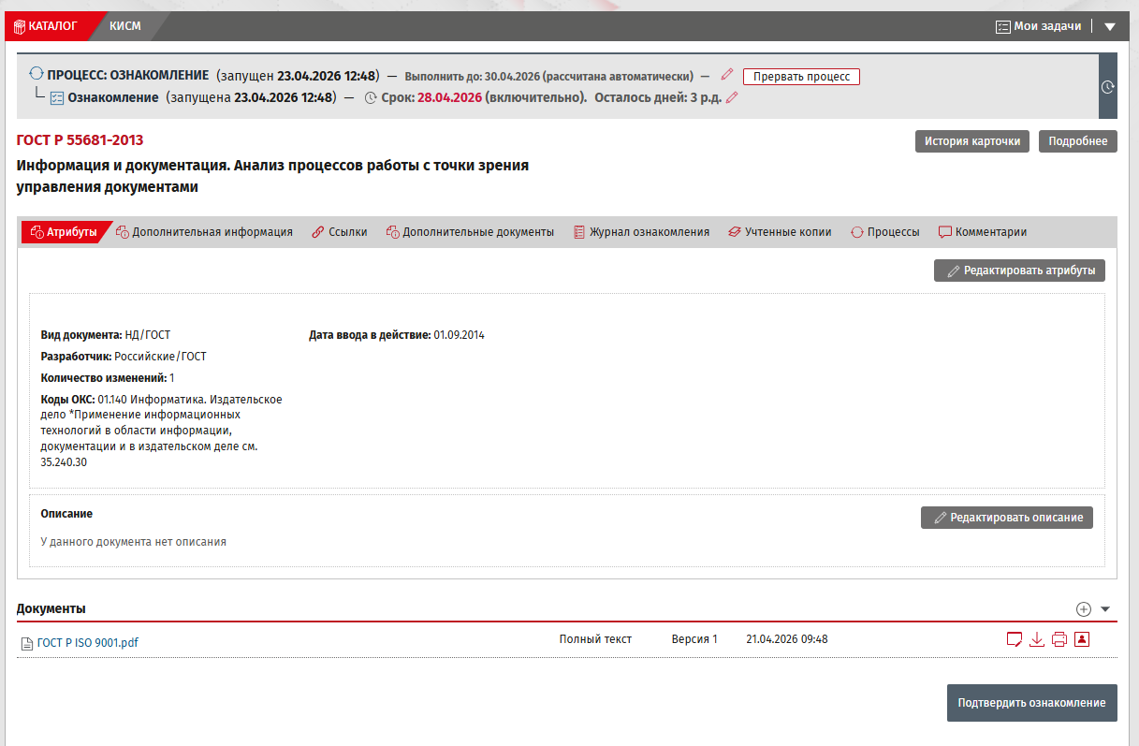Click Редактировать описание button

point(1007,518)
